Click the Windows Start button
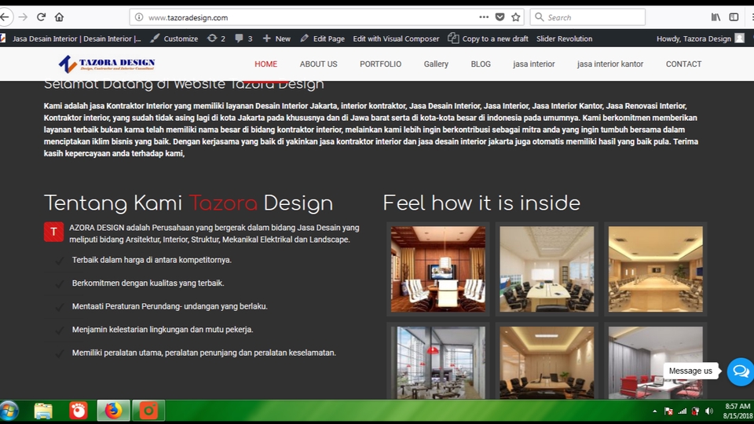Viewport: 754px width, 424px height. tap(9, 411)
